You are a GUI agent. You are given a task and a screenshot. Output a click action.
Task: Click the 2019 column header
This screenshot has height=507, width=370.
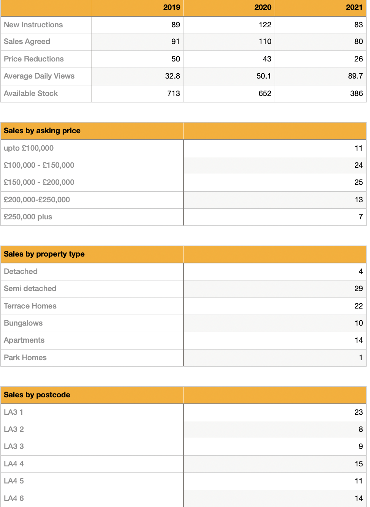[x=172, y=8]
